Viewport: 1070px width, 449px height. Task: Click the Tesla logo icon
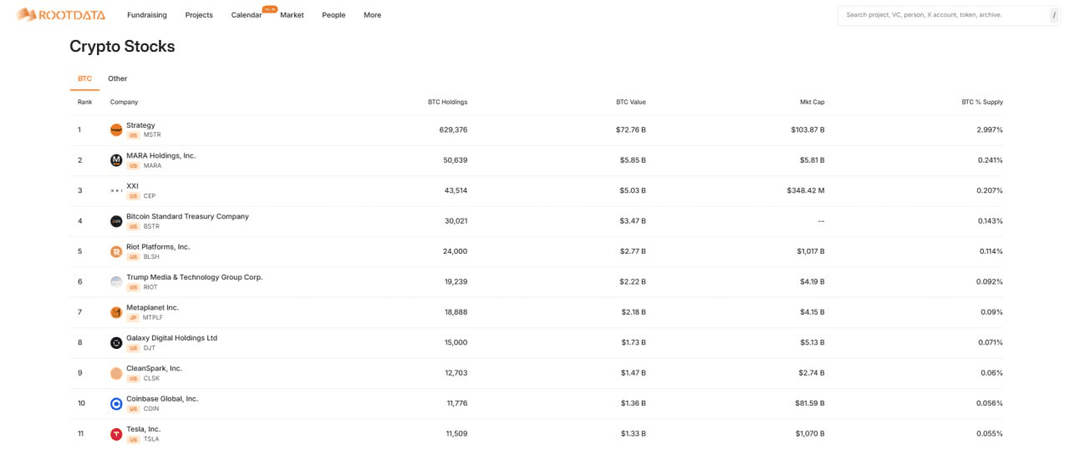[x=116, y=434]
